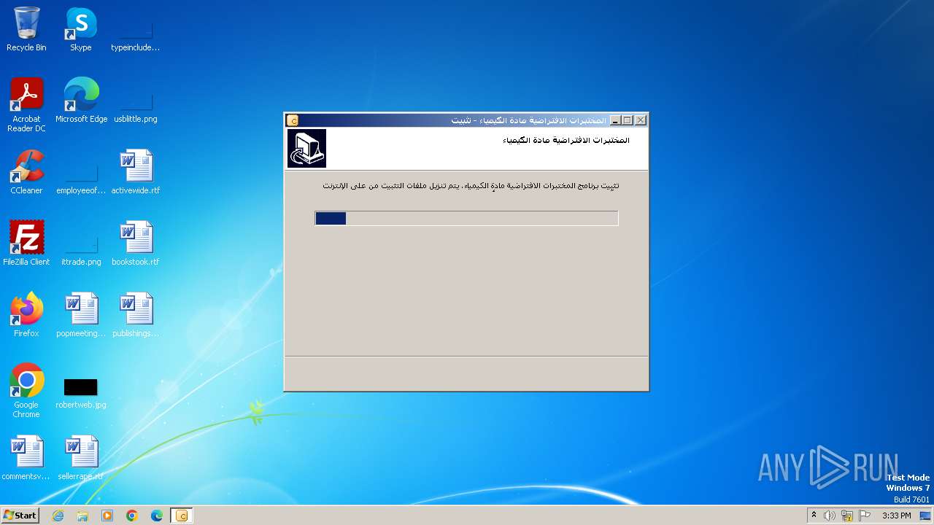Open the network tray icon
This screenshot has width=934, height=525.
pyautogui.click(x=847, y=516)
